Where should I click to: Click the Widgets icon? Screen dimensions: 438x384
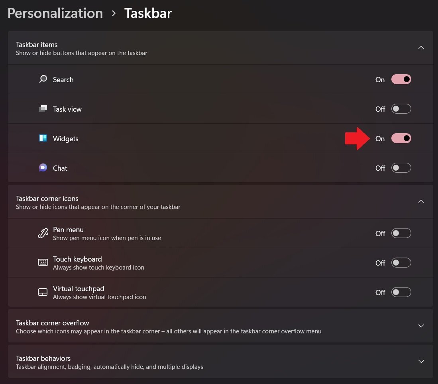coord(43,138)
